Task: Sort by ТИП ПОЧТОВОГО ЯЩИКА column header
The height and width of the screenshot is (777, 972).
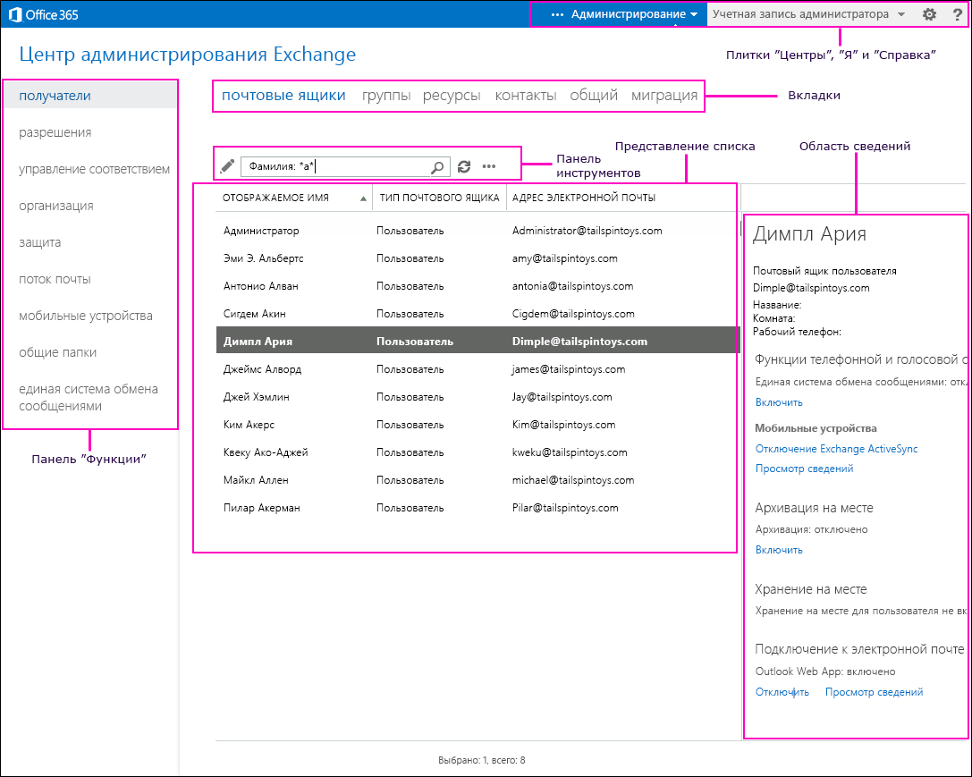Action: coord(439,198)
